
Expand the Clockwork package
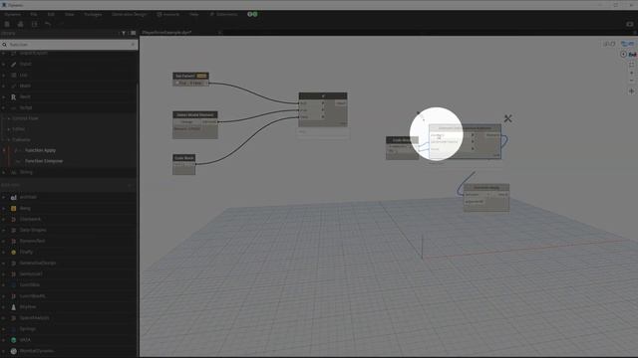click(4, 219)
